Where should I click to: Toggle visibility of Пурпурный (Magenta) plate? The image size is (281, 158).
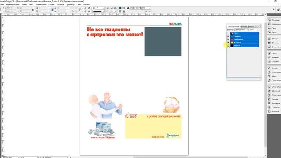[228, 39]
